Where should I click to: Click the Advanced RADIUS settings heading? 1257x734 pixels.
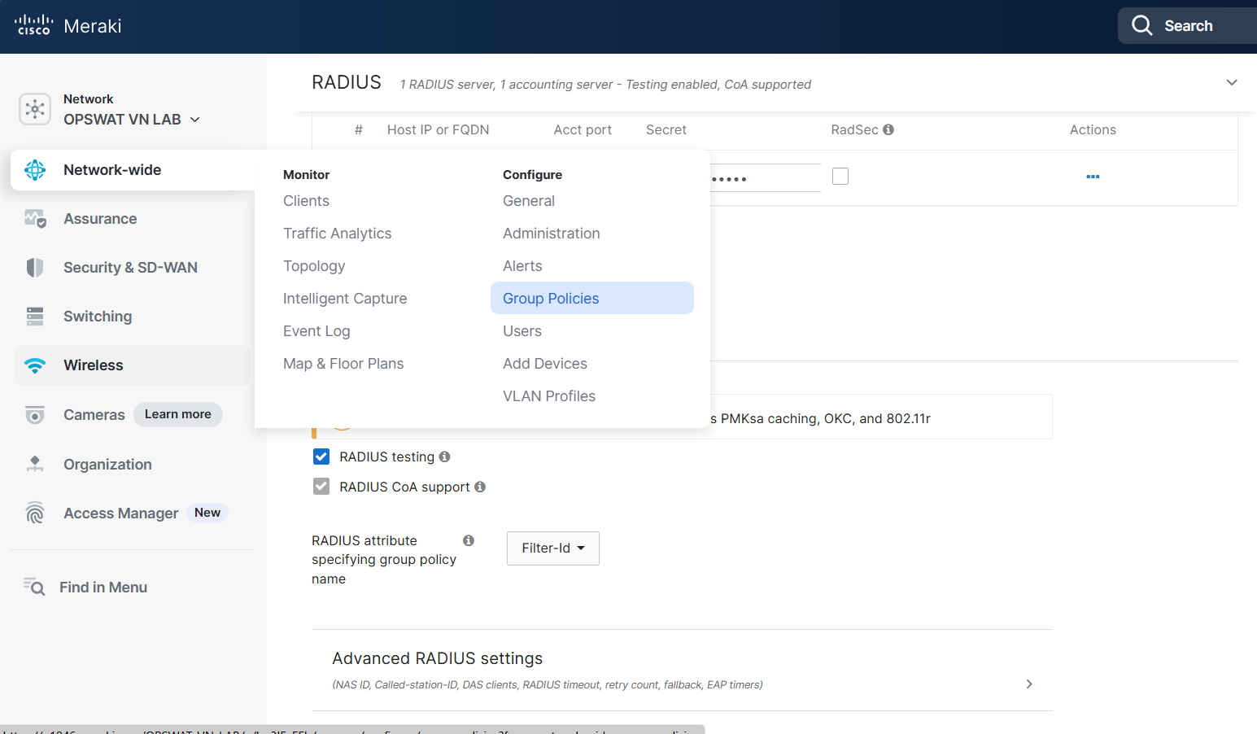[437, 658]
